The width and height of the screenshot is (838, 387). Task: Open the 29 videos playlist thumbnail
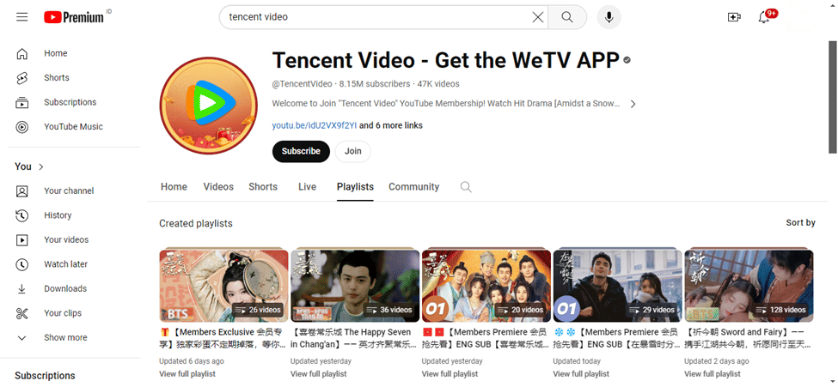click(x=617, y=286)
